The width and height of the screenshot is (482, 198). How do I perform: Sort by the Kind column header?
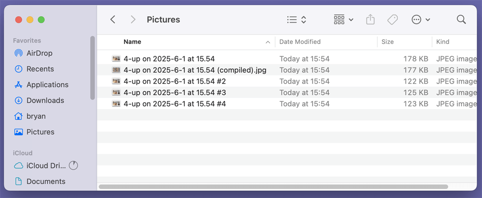click(442, 42)
